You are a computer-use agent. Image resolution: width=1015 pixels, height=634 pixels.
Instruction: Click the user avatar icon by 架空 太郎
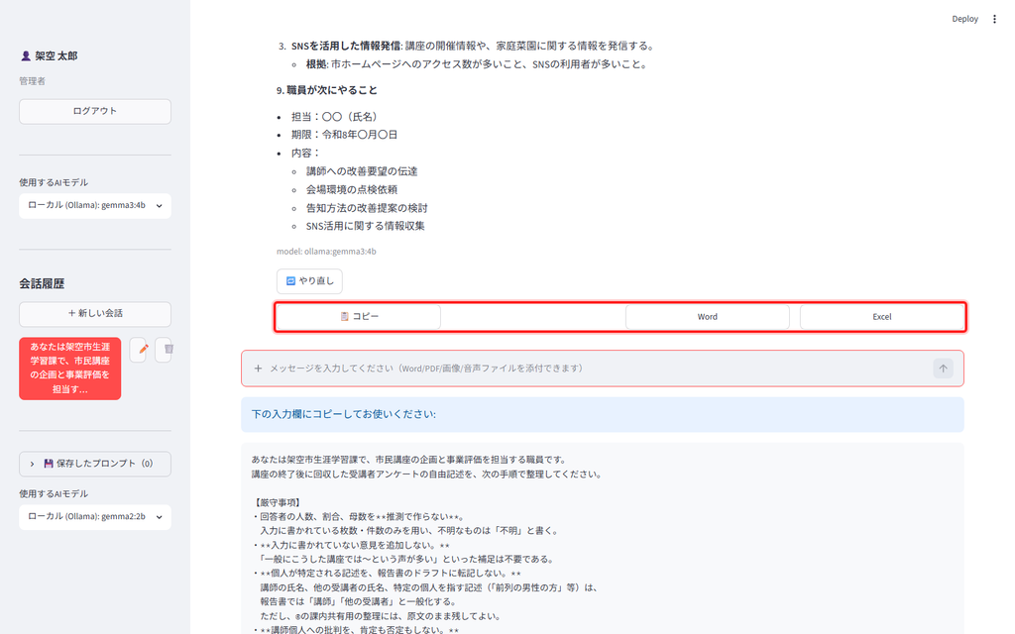point(25,56)
